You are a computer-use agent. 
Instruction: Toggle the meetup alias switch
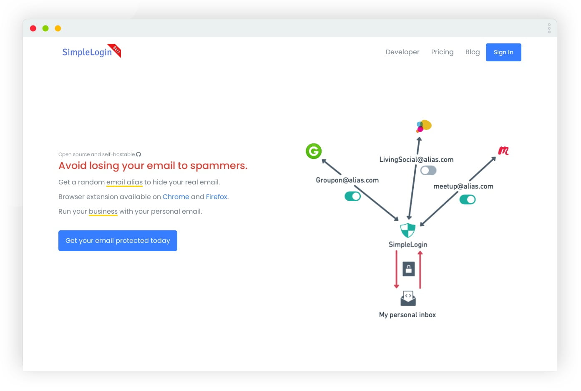[x=468, y=199]
